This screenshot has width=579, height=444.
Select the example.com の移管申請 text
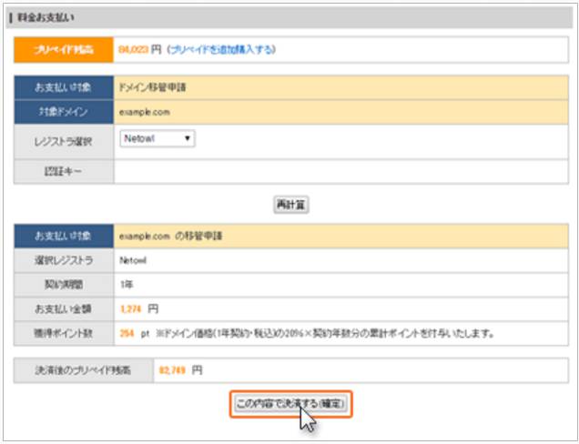tap(170, 236)
